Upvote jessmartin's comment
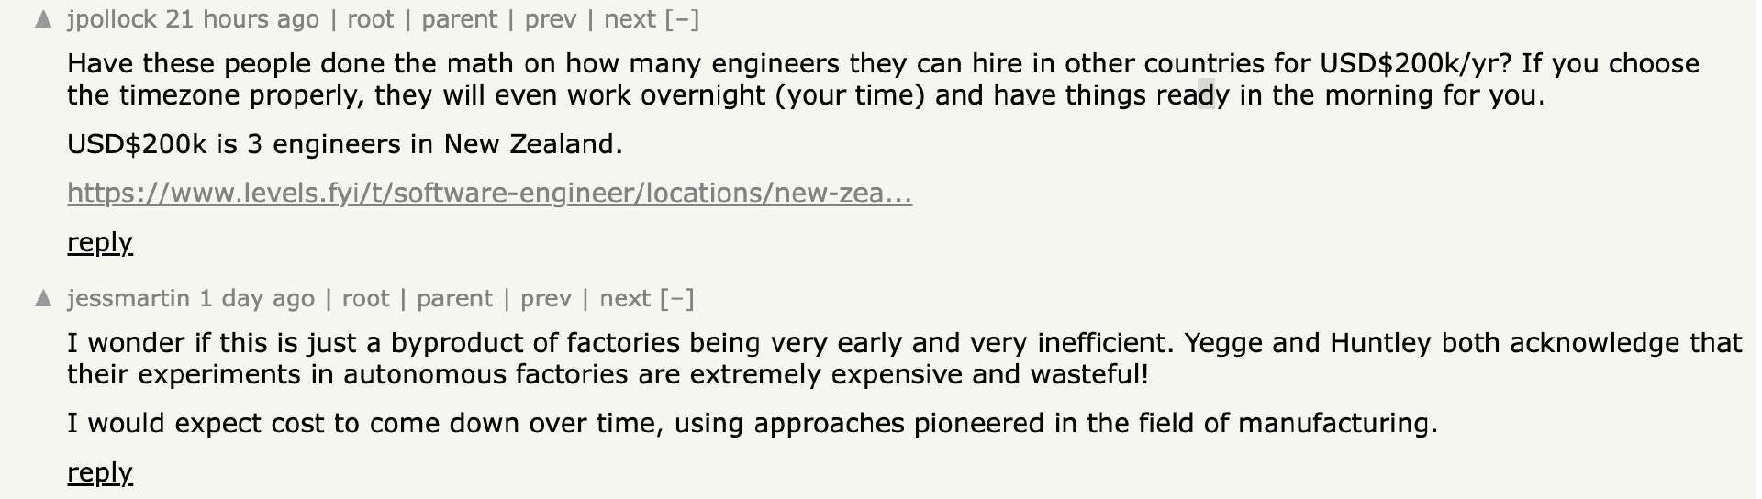 (x=43, y=298)
